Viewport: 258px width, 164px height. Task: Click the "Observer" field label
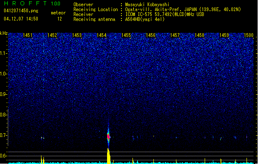83,5
